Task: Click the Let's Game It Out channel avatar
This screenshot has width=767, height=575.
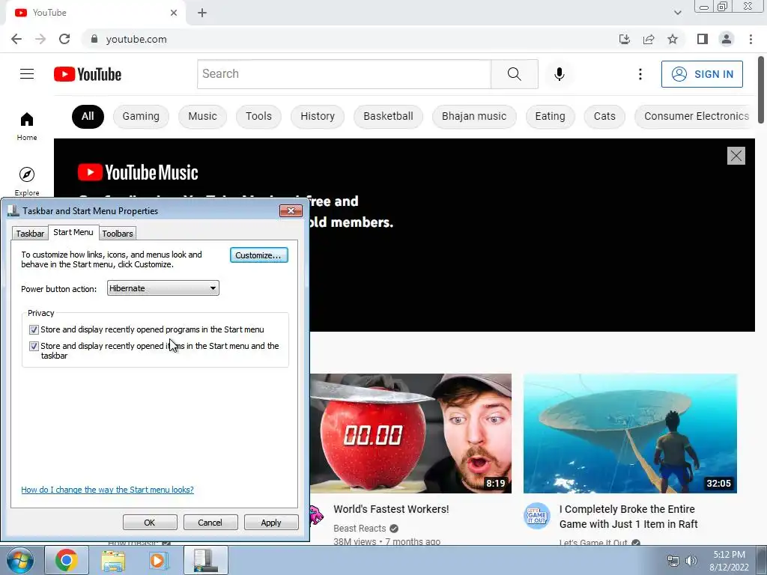Action: click(536, 516)
